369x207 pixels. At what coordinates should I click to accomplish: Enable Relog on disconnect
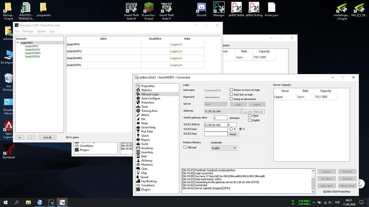(231, 99)
